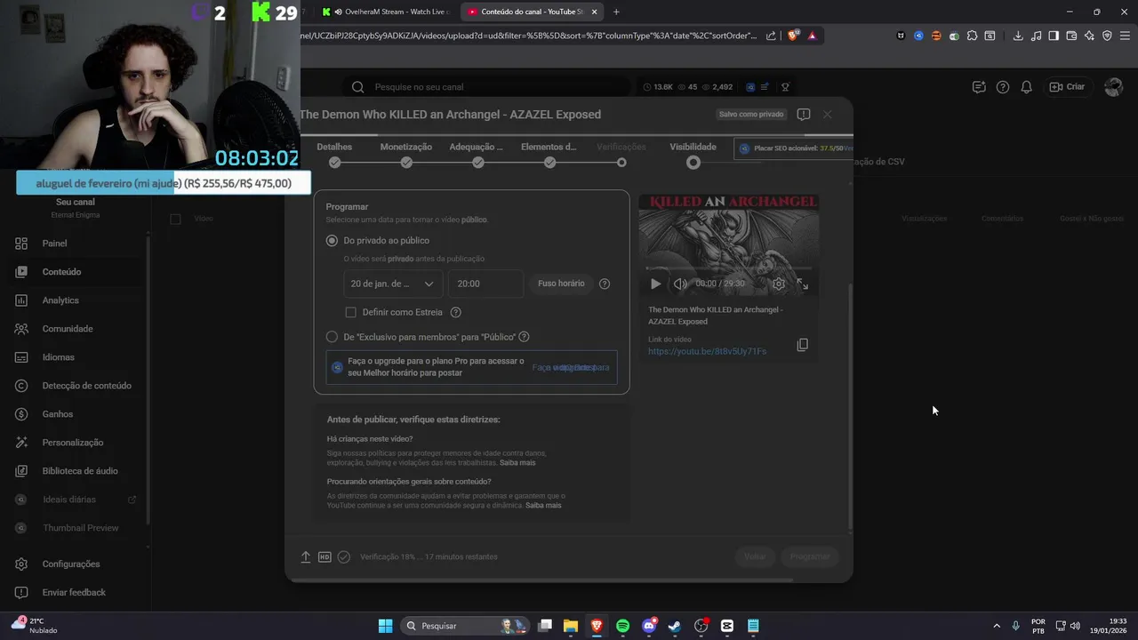Image resolution: width=1138 pixels, height=640 pixels.
Task: Select the Monetização step tab
Action: click(x=406, y=154)
